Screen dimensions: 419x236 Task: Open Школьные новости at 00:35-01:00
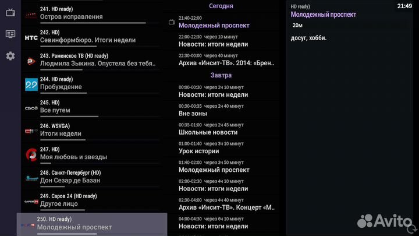222,129
